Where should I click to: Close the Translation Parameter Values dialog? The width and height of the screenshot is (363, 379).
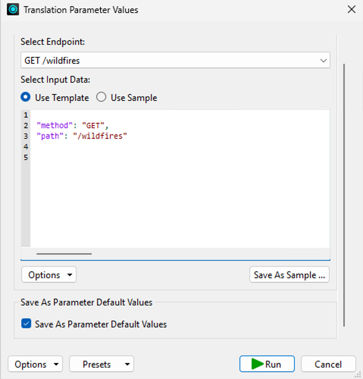tap(351, 10)
